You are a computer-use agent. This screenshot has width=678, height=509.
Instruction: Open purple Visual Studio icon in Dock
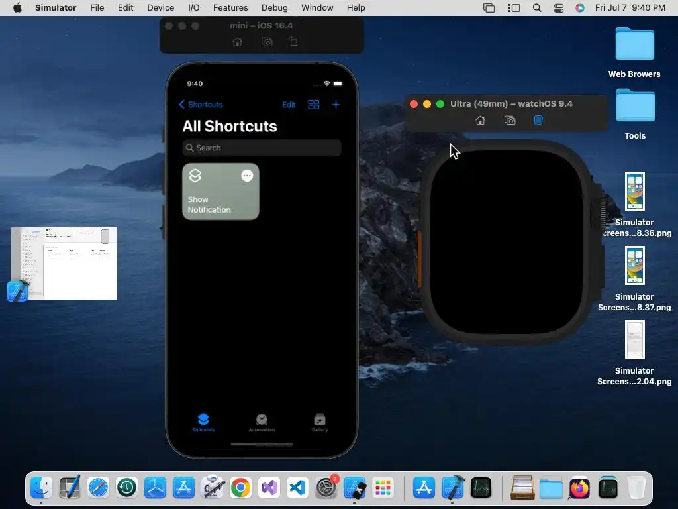coord(269,488)
